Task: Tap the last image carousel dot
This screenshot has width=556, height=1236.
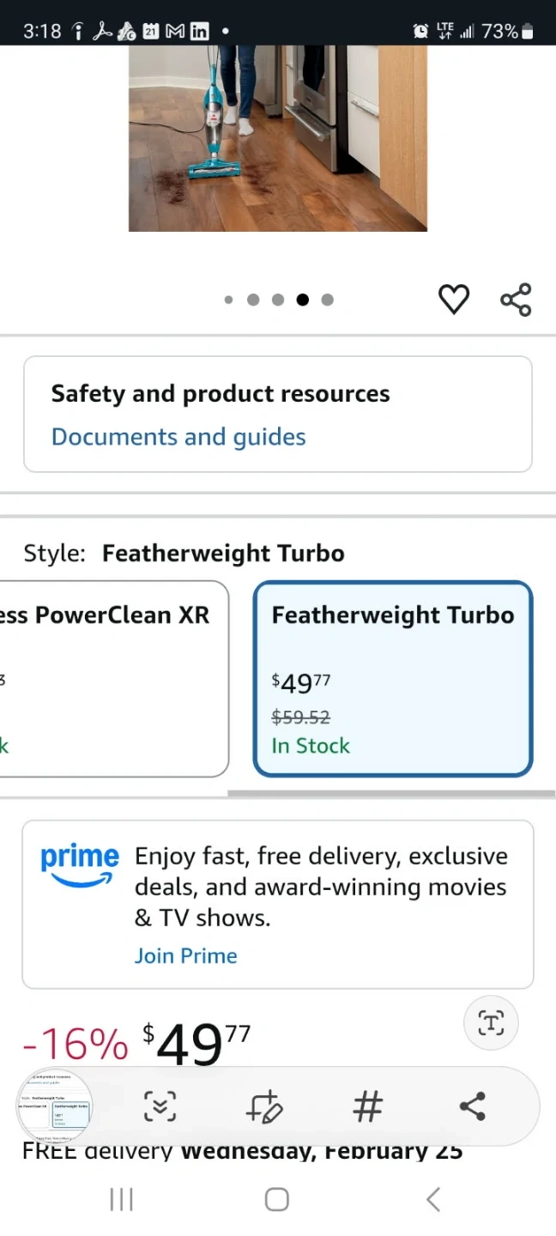Action: click(x=327, y=300)
